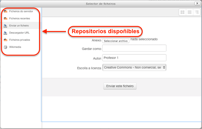The image size is (202, 129).
Task: Select the Enviar un ficheiro repository
Action: pos(19,26)
